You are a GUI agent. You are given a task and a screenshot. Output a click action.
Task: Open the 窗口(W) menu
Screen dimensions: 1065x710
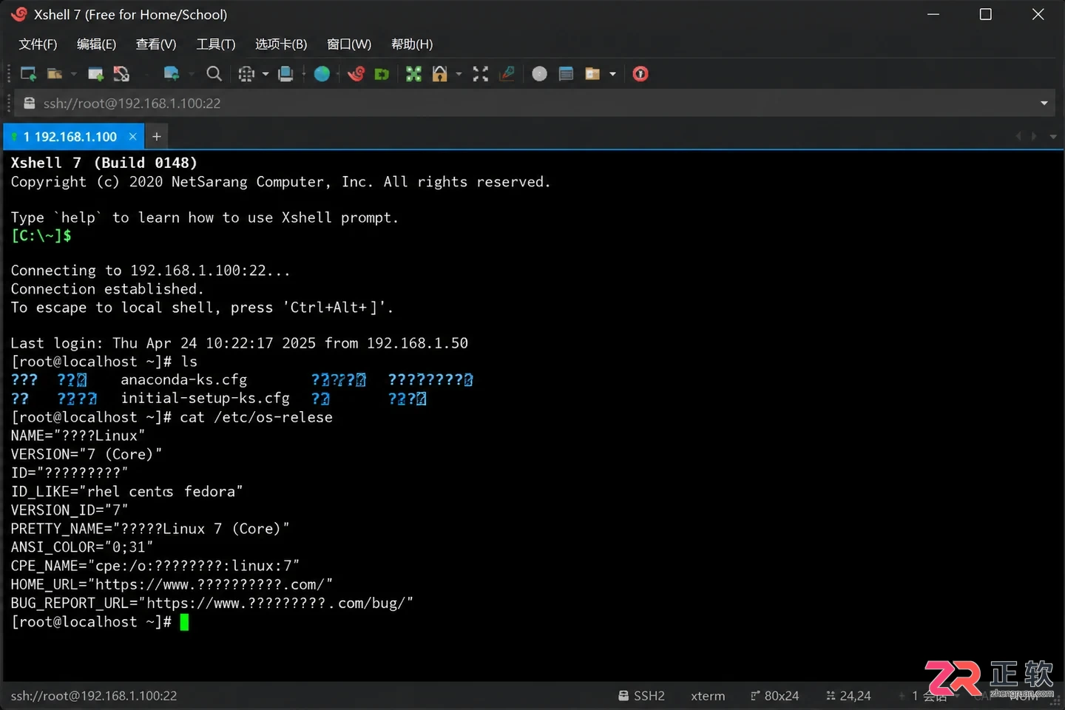[x=349, y=44]
